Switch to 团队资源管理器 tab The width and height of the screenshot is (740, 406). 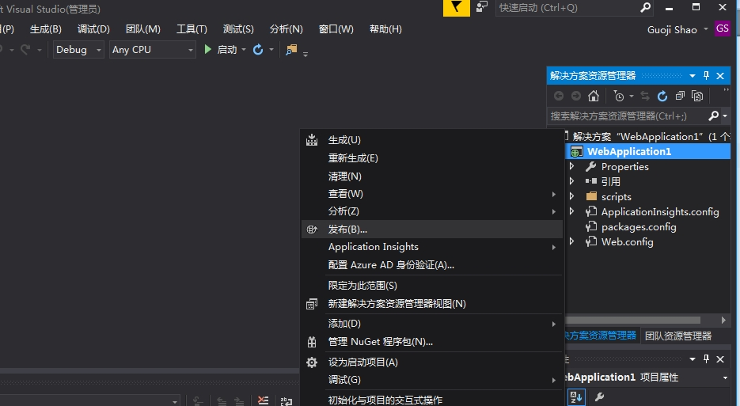(x=678, y=336)
